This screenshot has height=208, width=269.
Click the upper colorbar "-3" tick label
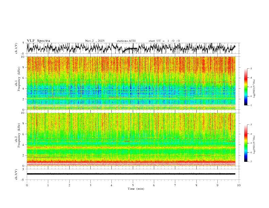click(250, 68)
